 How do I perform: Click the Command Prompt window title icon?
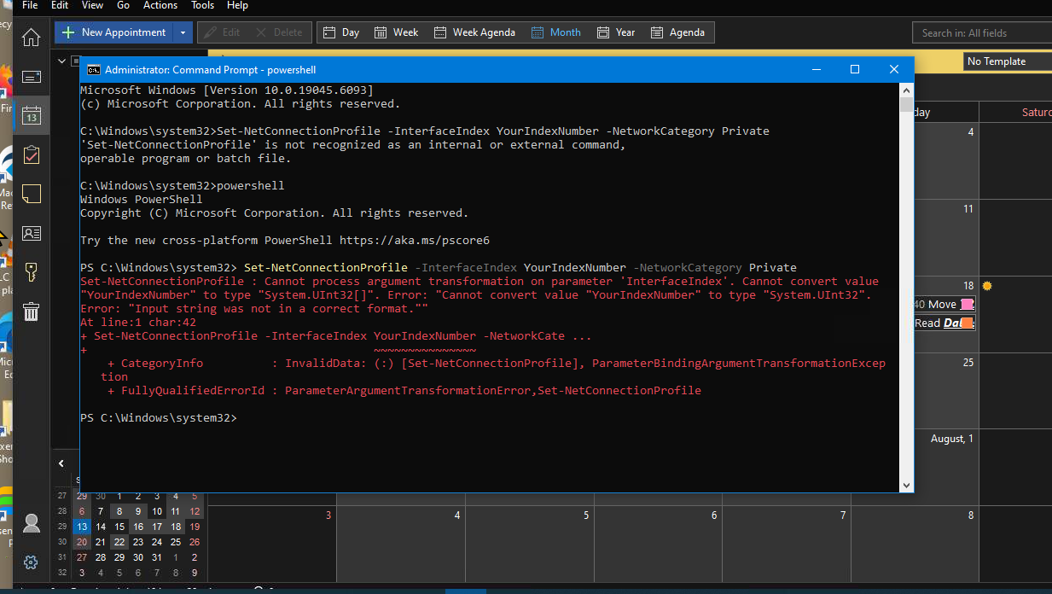tap(93, 69)
